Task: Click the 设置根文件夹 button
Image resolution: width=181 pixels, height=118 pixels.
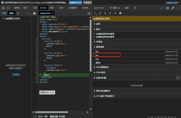Action: (75, 2)
